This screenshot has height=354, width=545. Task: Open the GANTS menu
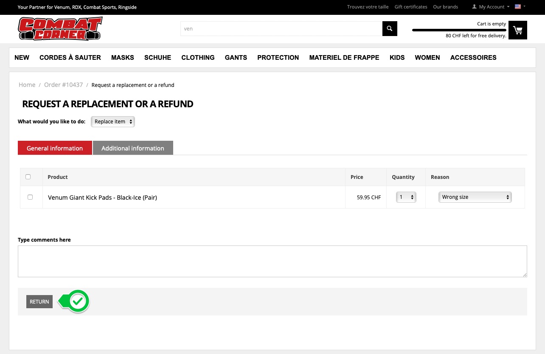pos(236,58)
